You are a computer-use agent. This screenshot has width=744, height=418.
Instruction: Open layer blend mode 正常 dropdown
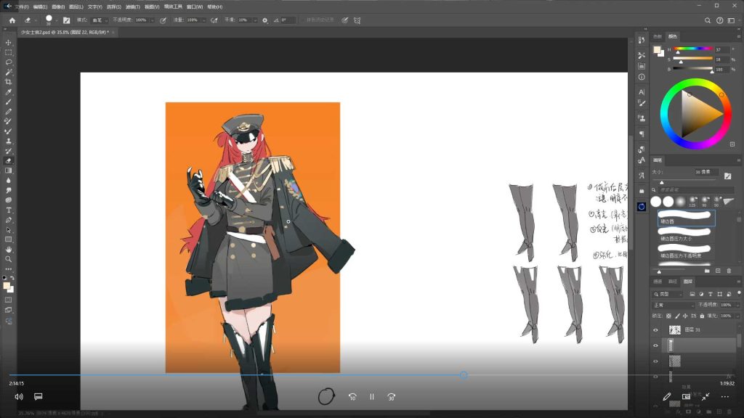674,305
